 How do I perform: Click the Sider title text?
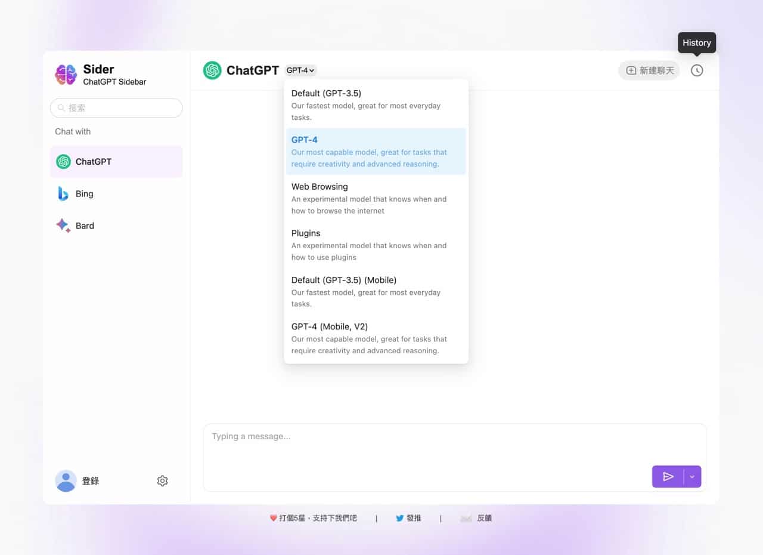tap(98, 69)
